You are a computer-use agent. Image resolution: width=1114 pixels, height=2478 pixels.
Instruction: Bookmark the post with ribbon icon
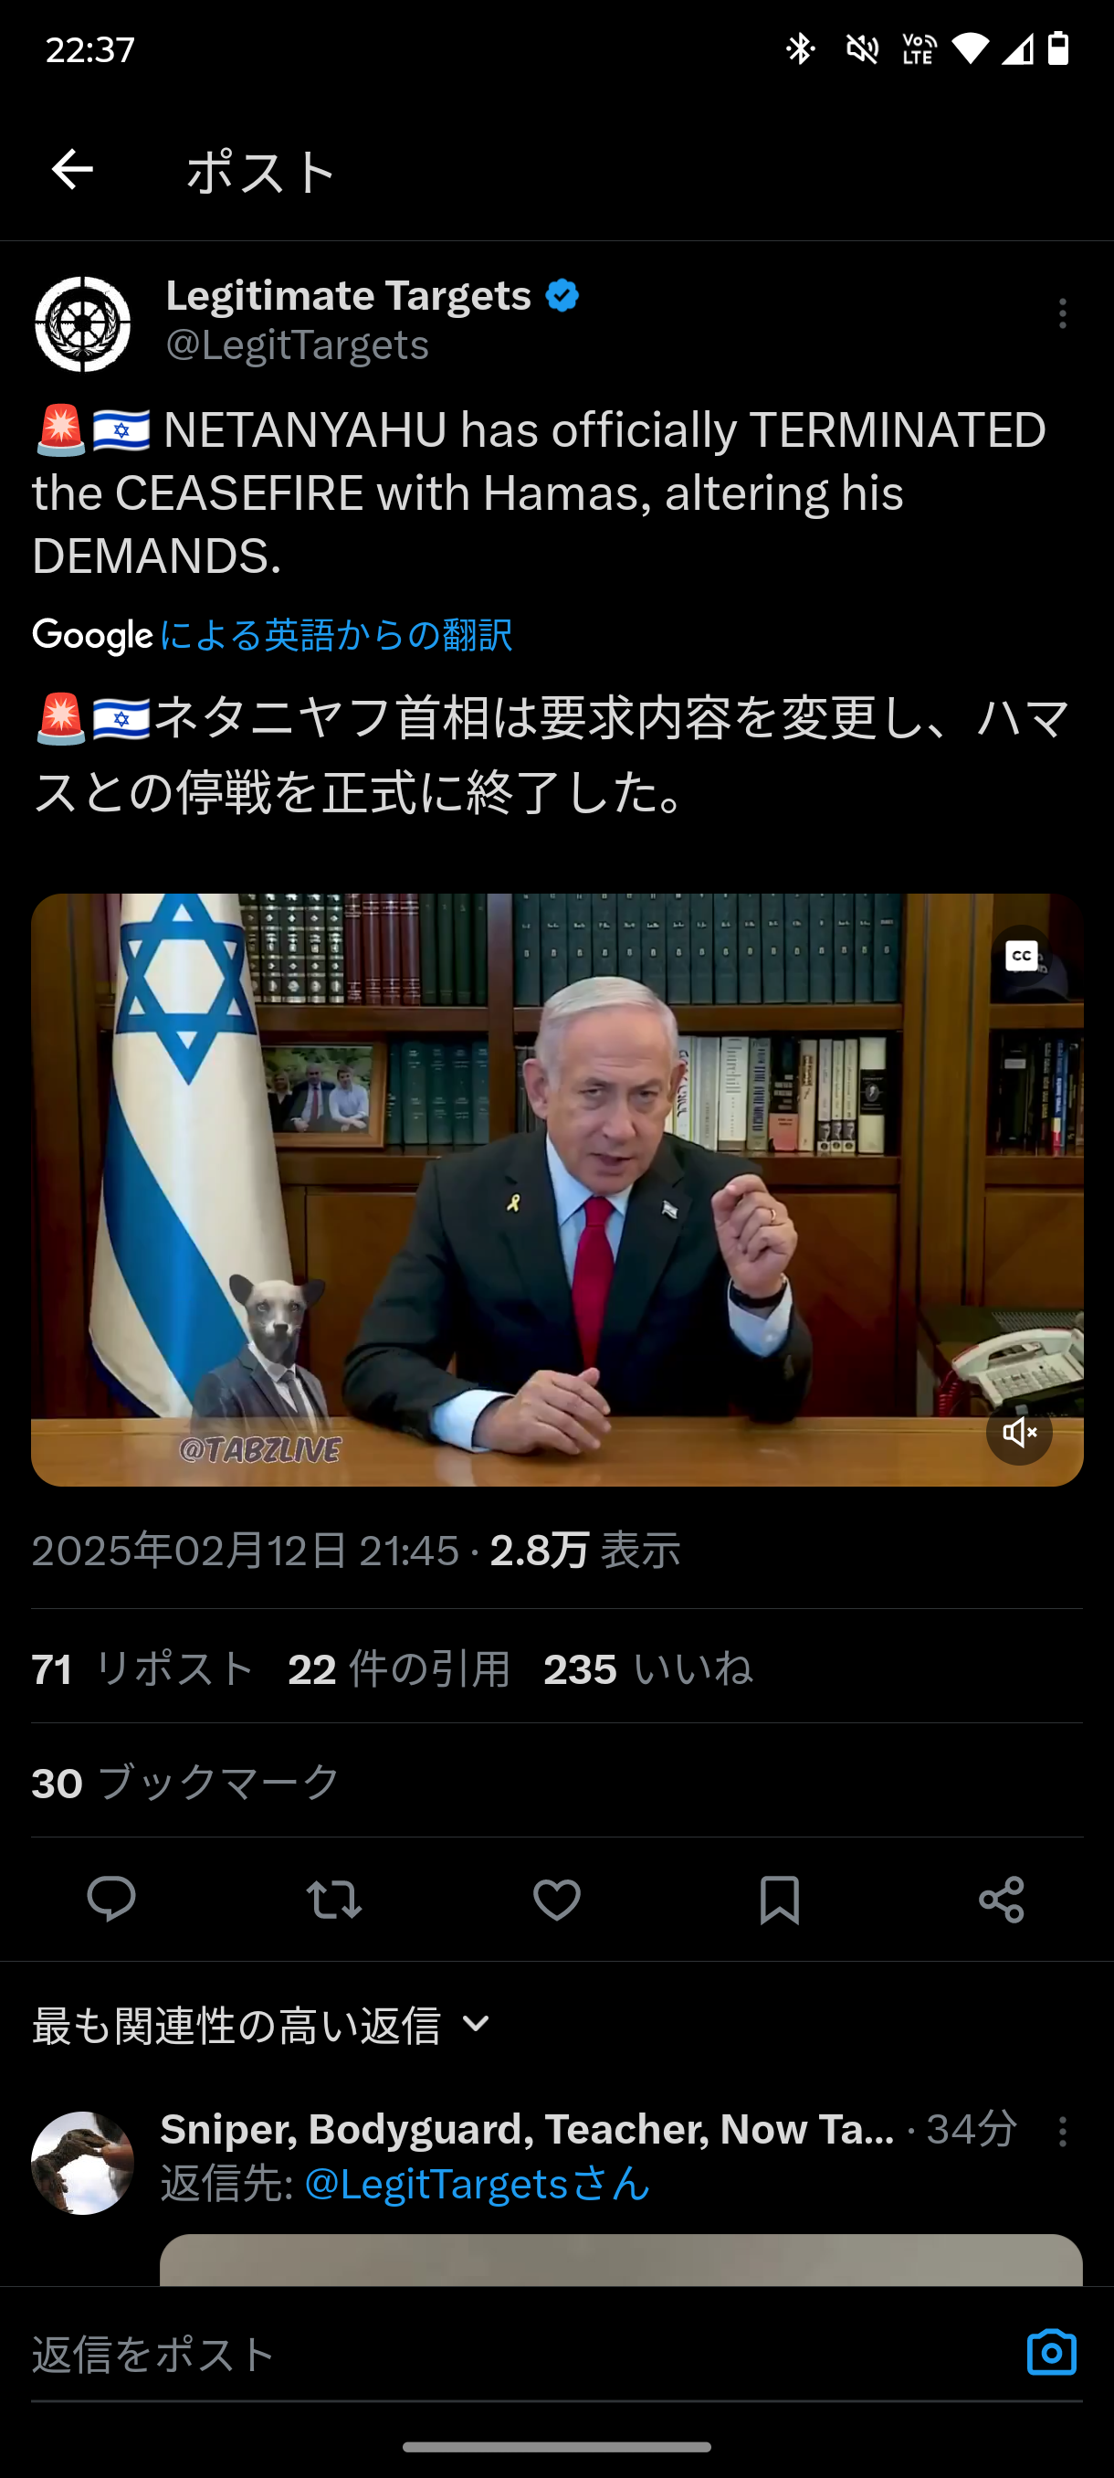(780, 1900)
